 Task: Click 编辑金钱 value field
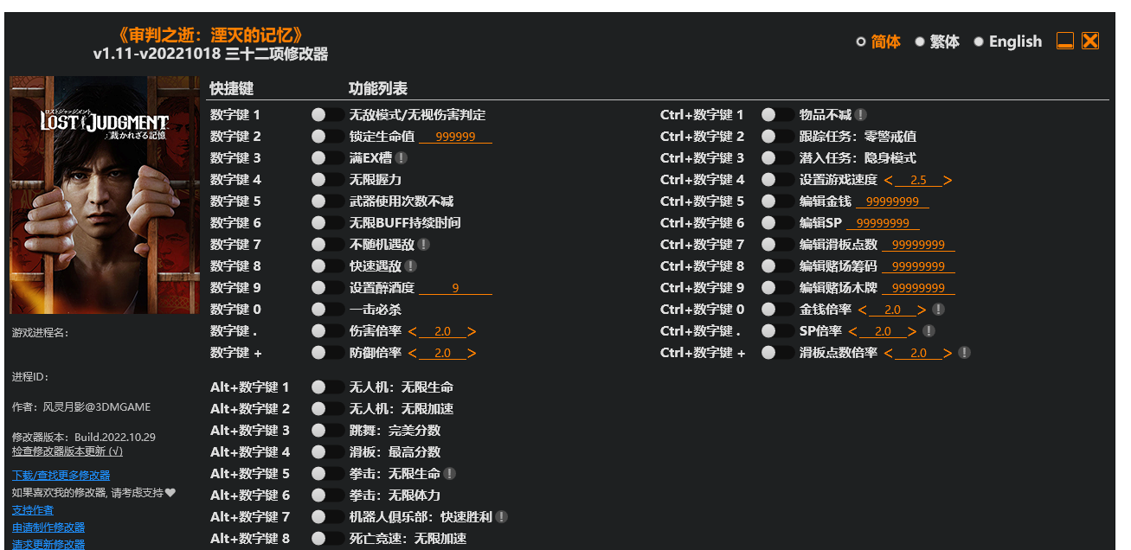click(892, 201)
